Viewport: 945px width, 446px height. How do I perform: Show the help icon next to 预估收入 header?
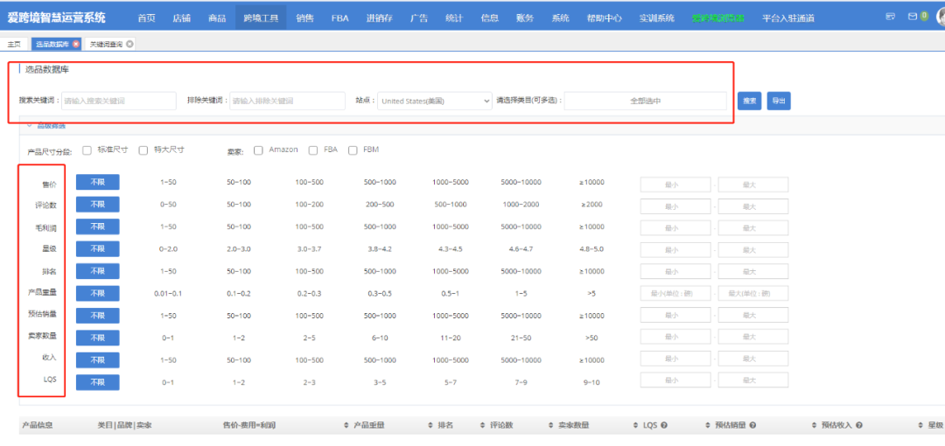click(x=860, y=425)
